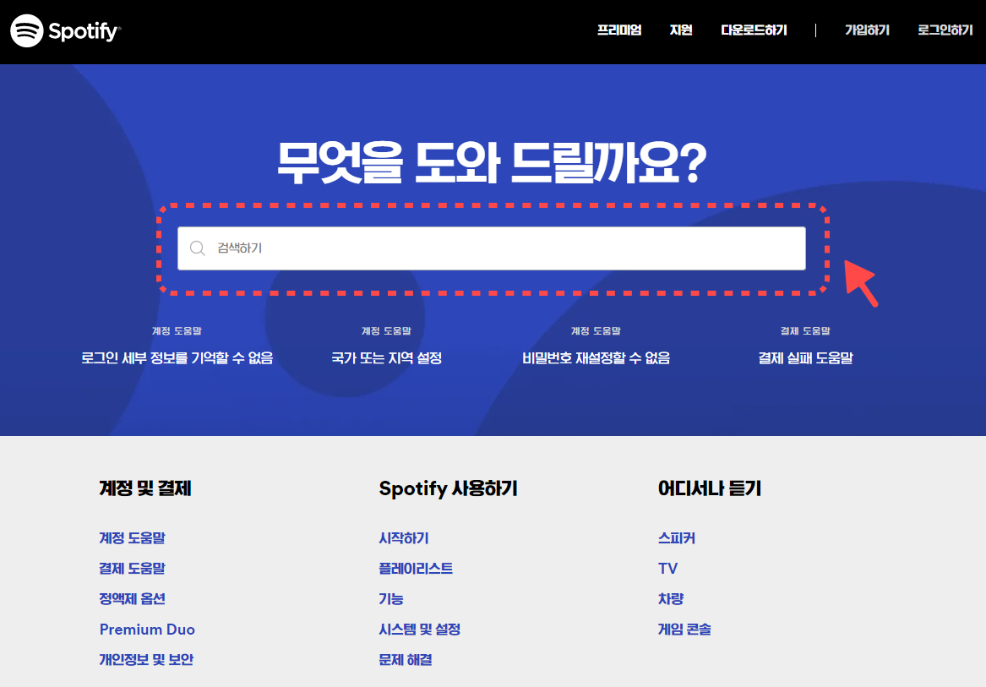
Task: Select the 결제 도움말 link
Action: coord(133,568)
